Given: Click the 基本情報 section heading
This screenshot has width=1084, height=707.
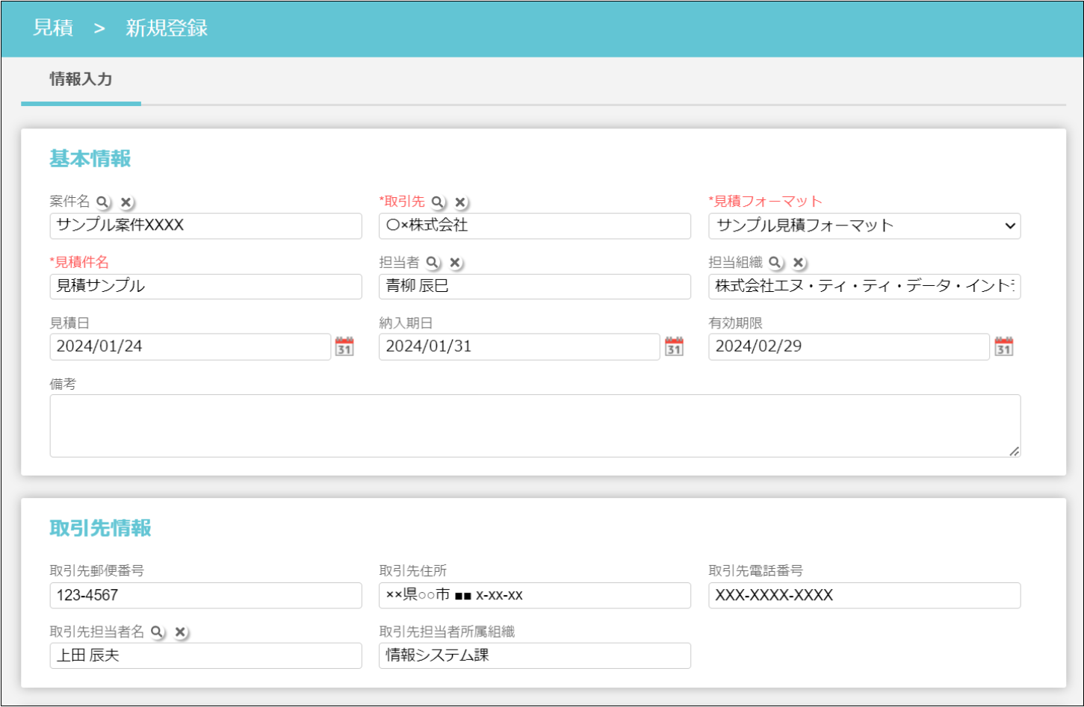Looking at the screenshot, I should (90, 158).
